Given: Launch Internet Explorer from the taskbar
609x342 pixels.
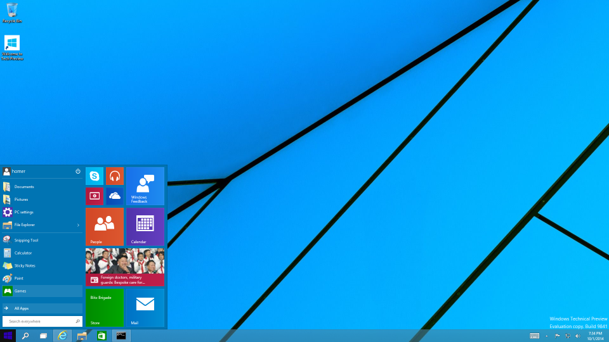Looking at the screenshot, I should 62,336.
